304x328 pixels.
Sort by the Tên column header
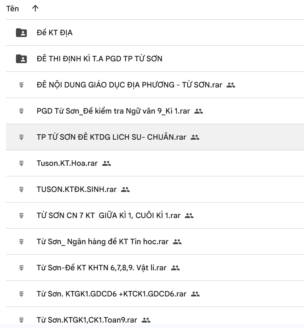pyautogui.click(x=13, y=9)
